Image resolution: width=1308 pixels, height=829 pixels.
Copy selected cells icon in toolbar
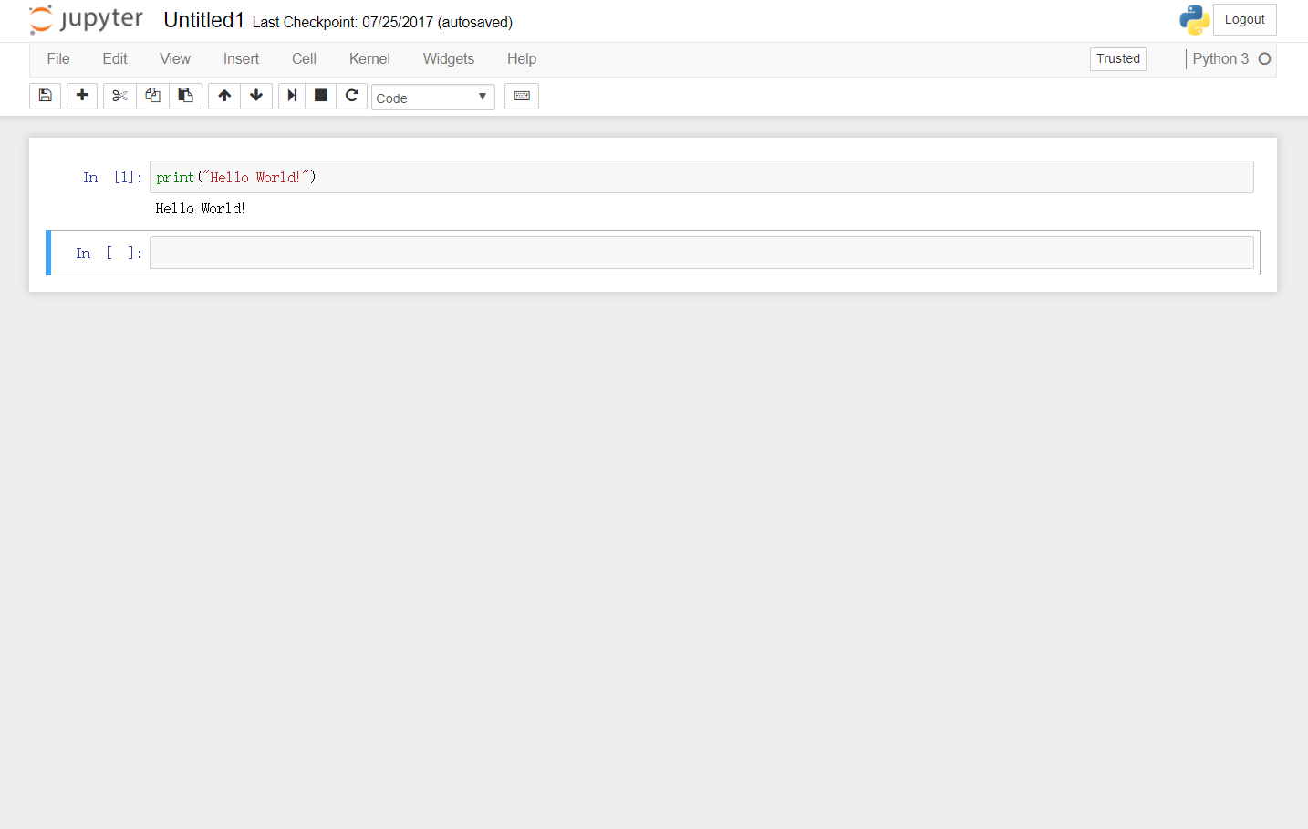click(x=152, y=96)
